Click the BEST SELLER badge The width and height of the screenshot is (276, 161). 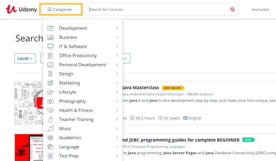(x=173, y=88)
